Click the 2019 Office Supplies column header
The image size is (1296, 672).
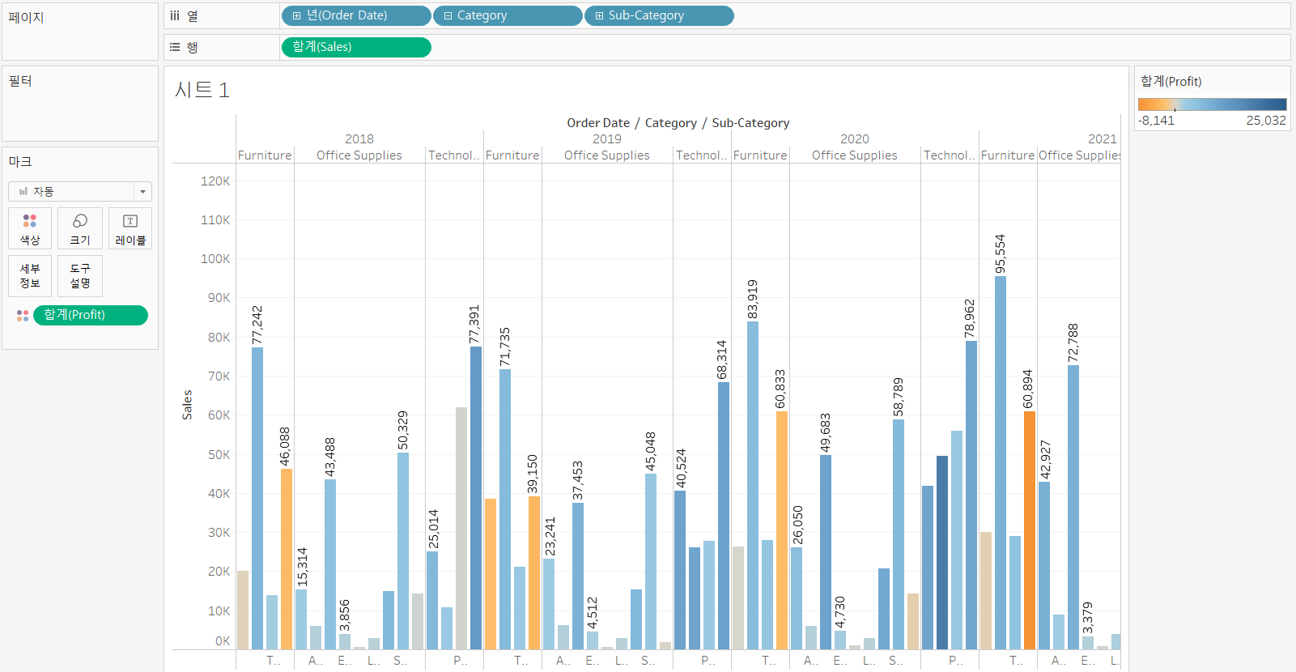607,155
